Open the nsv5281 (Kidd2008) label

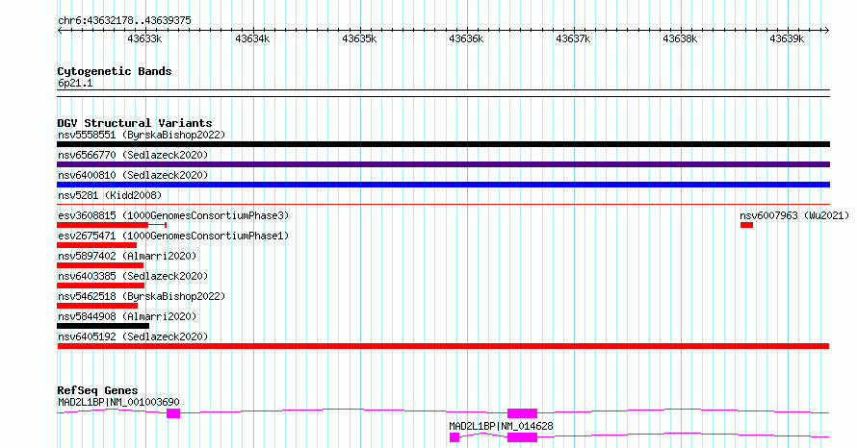(x=110, y=195)
